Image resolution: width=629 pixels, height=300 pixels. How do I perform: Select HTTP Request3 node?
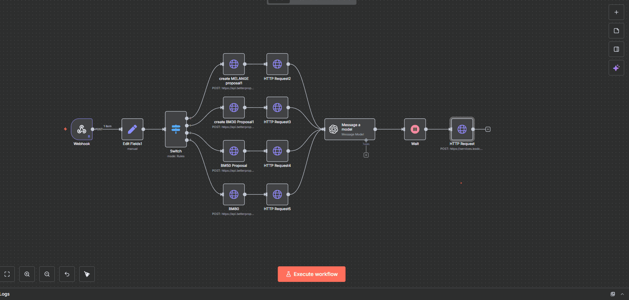tap(277, 107)
